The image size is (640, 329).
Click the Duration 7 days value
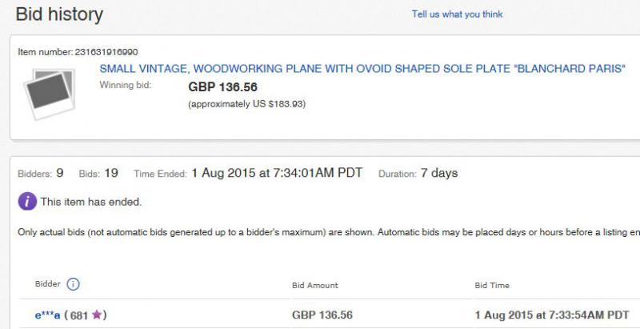(x=439, y=173)
